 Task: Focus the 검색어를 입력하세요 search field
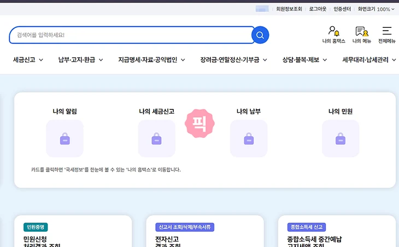click(132, 35)
